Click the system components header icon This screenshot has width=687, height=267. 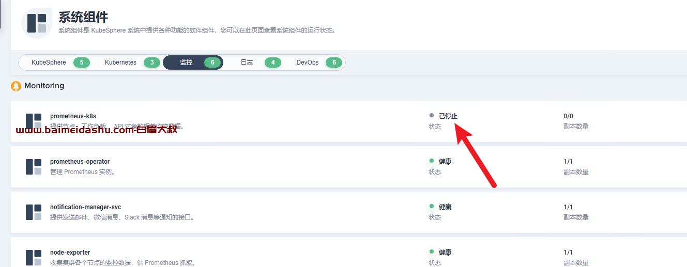37,23
